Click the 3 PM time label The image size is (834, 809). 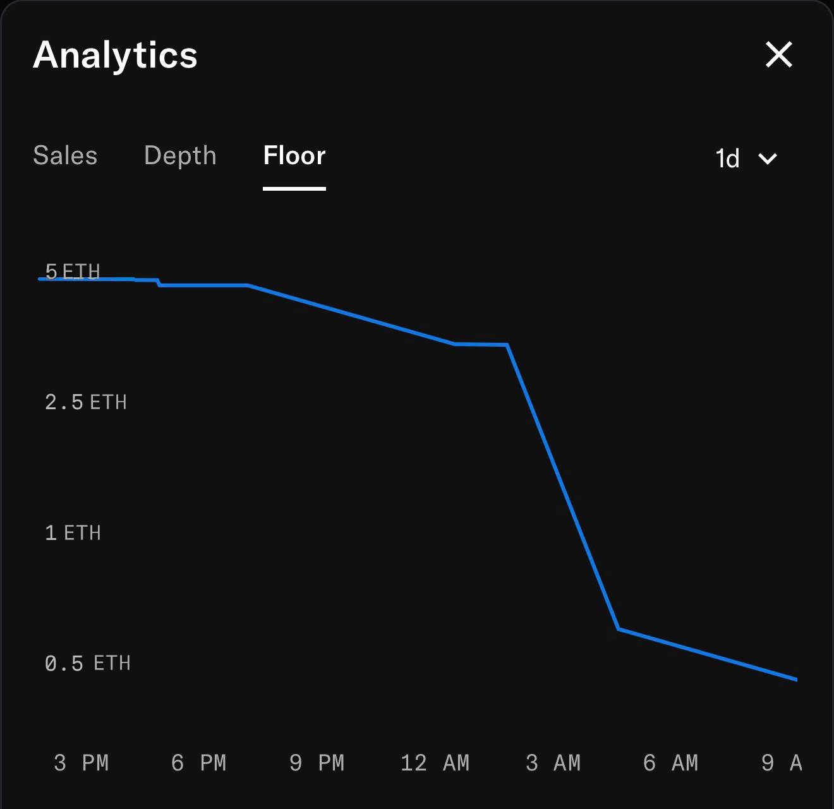[82, 763]
